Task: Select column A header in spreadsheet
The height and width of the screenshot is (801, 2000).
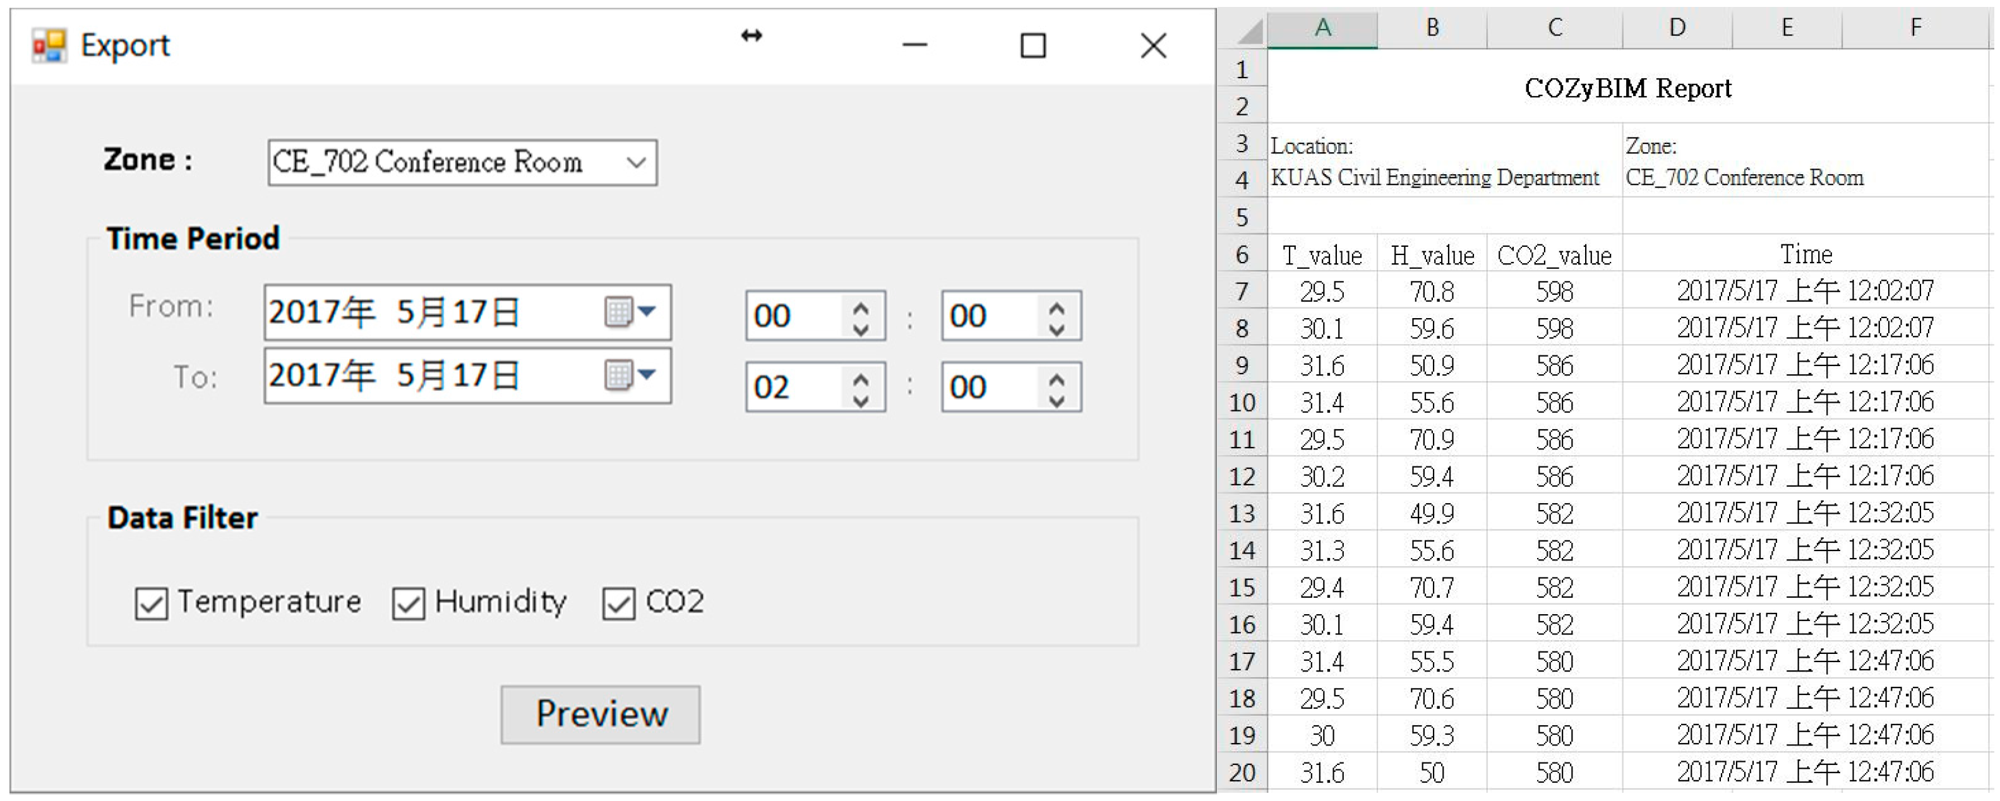Action: (1322, 28)
